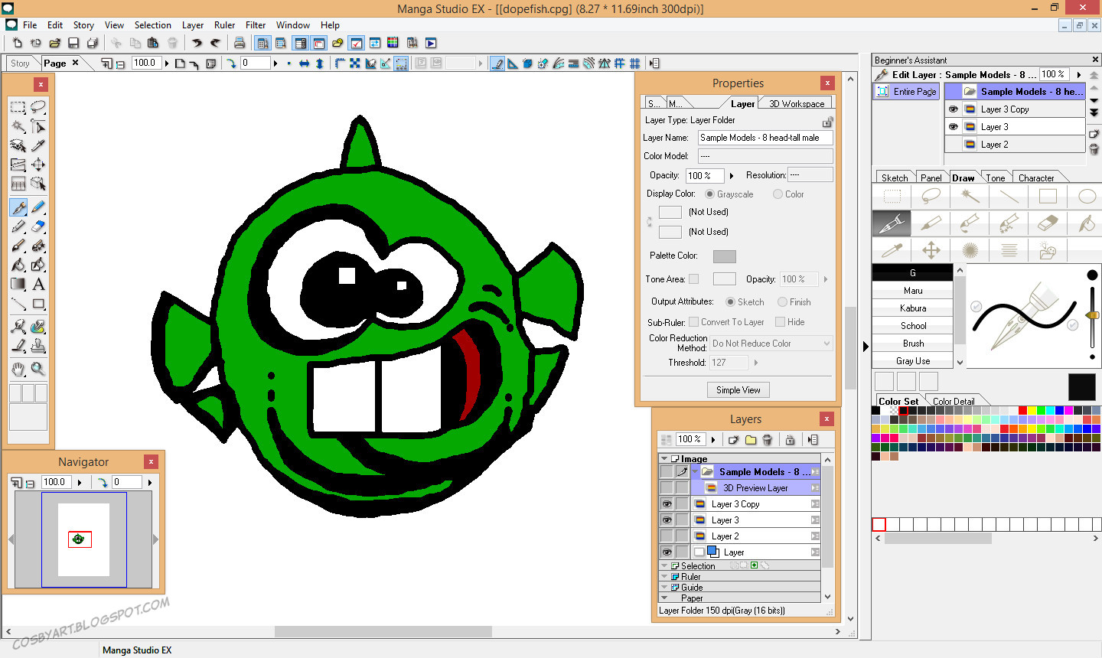The height and width of the screenshot is (658, 1102).
Task: Select the School pen preset
Action: (912, 326)
